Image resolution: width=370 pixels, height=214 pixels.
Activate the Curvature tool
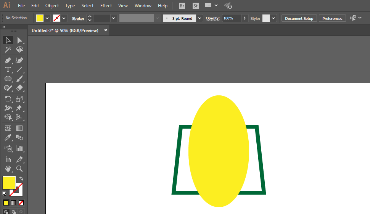(x=19, y=60)
